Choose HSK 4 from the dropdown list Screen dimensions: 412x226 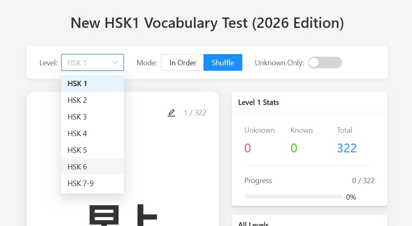(x=93, y=134)
